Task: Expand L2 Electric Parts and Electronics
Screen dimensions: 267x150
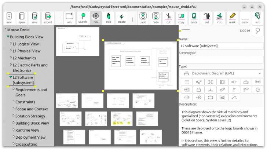Action: pyautogui.click(x=11, y=65)
